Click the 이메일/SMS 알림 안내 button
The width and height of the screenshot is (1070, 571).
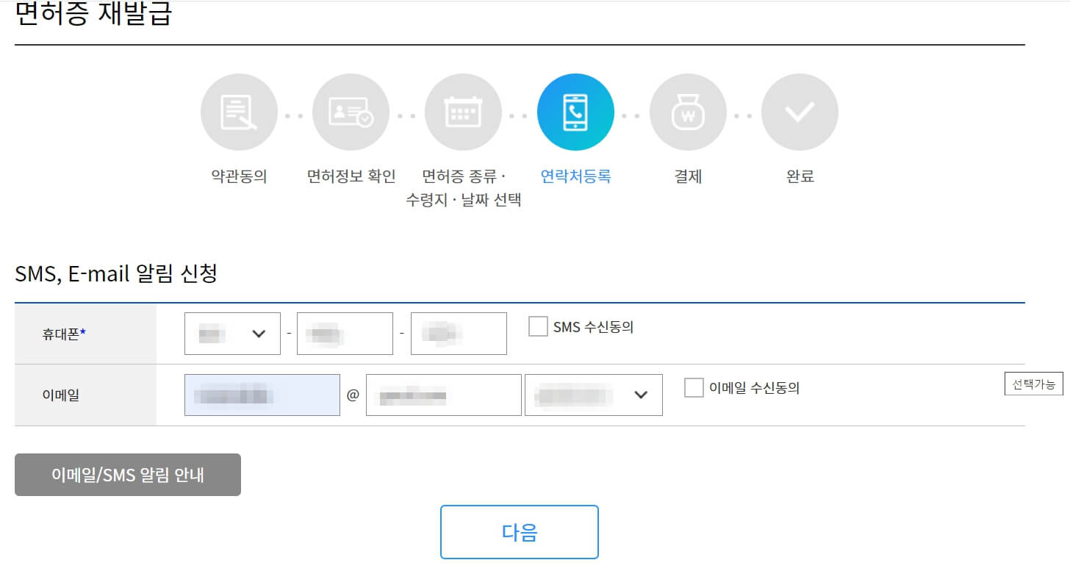tap(128, 475)
